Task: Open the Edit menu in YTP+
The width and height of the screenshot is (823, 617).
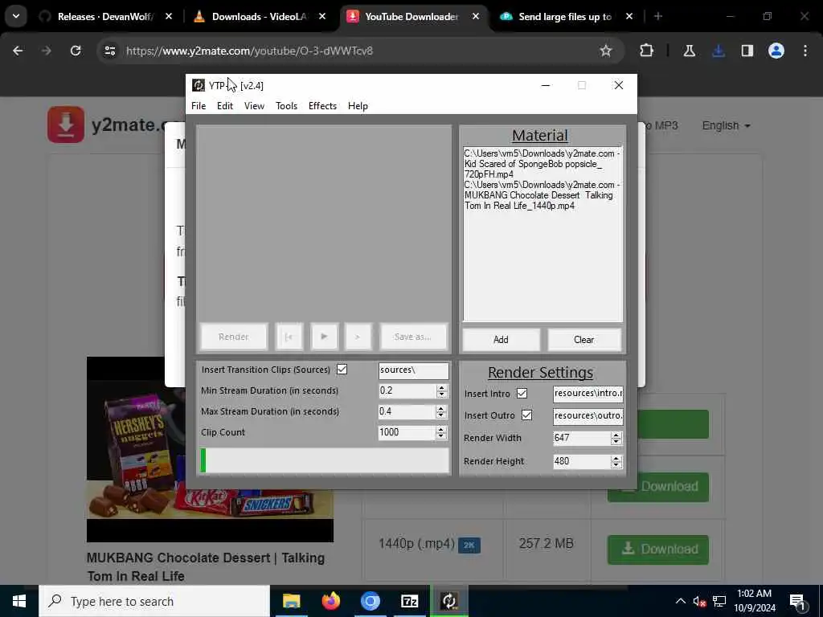Action: (x=225, y=106)
